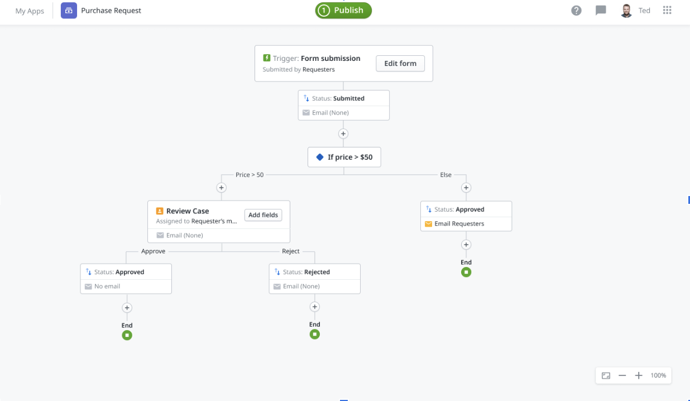690x401 pixels.
Task: Click the fit-to-screen icon in zoom controls
Action: pyautogui.click(x=606, y=376)
